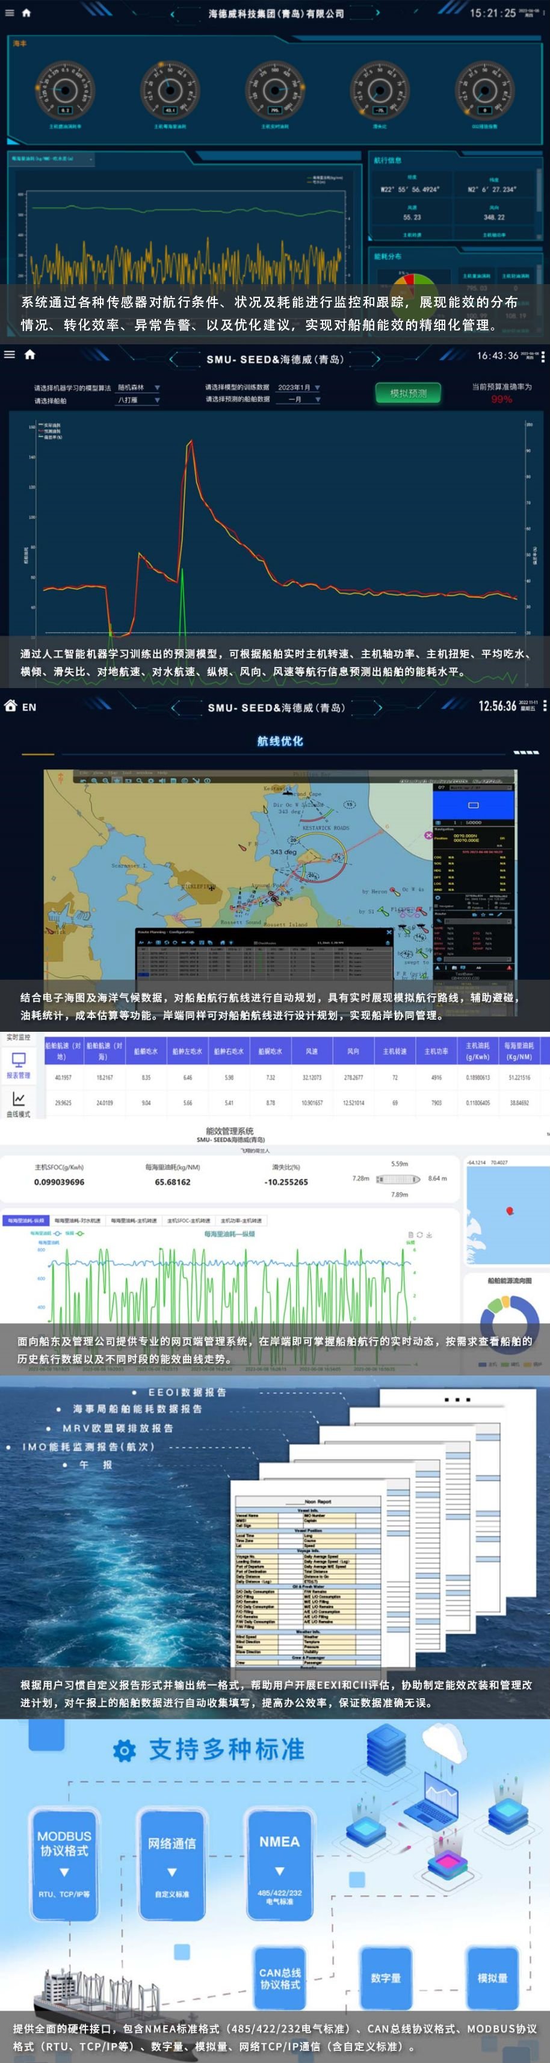Click the home icon beside the EN label

10,706
